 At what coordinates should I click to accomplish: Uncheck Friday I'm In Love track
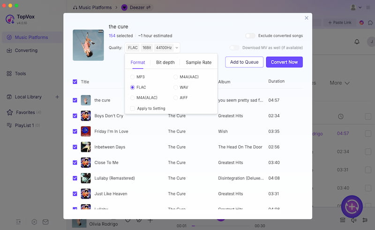75,131
